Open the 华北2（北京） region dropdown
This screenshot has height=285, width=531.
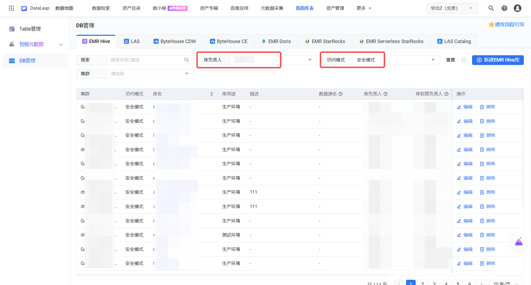click(x=452, y=8)
